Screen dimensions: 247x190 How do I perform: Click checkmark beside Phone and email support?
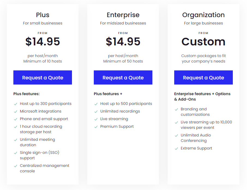click(16, 119)
